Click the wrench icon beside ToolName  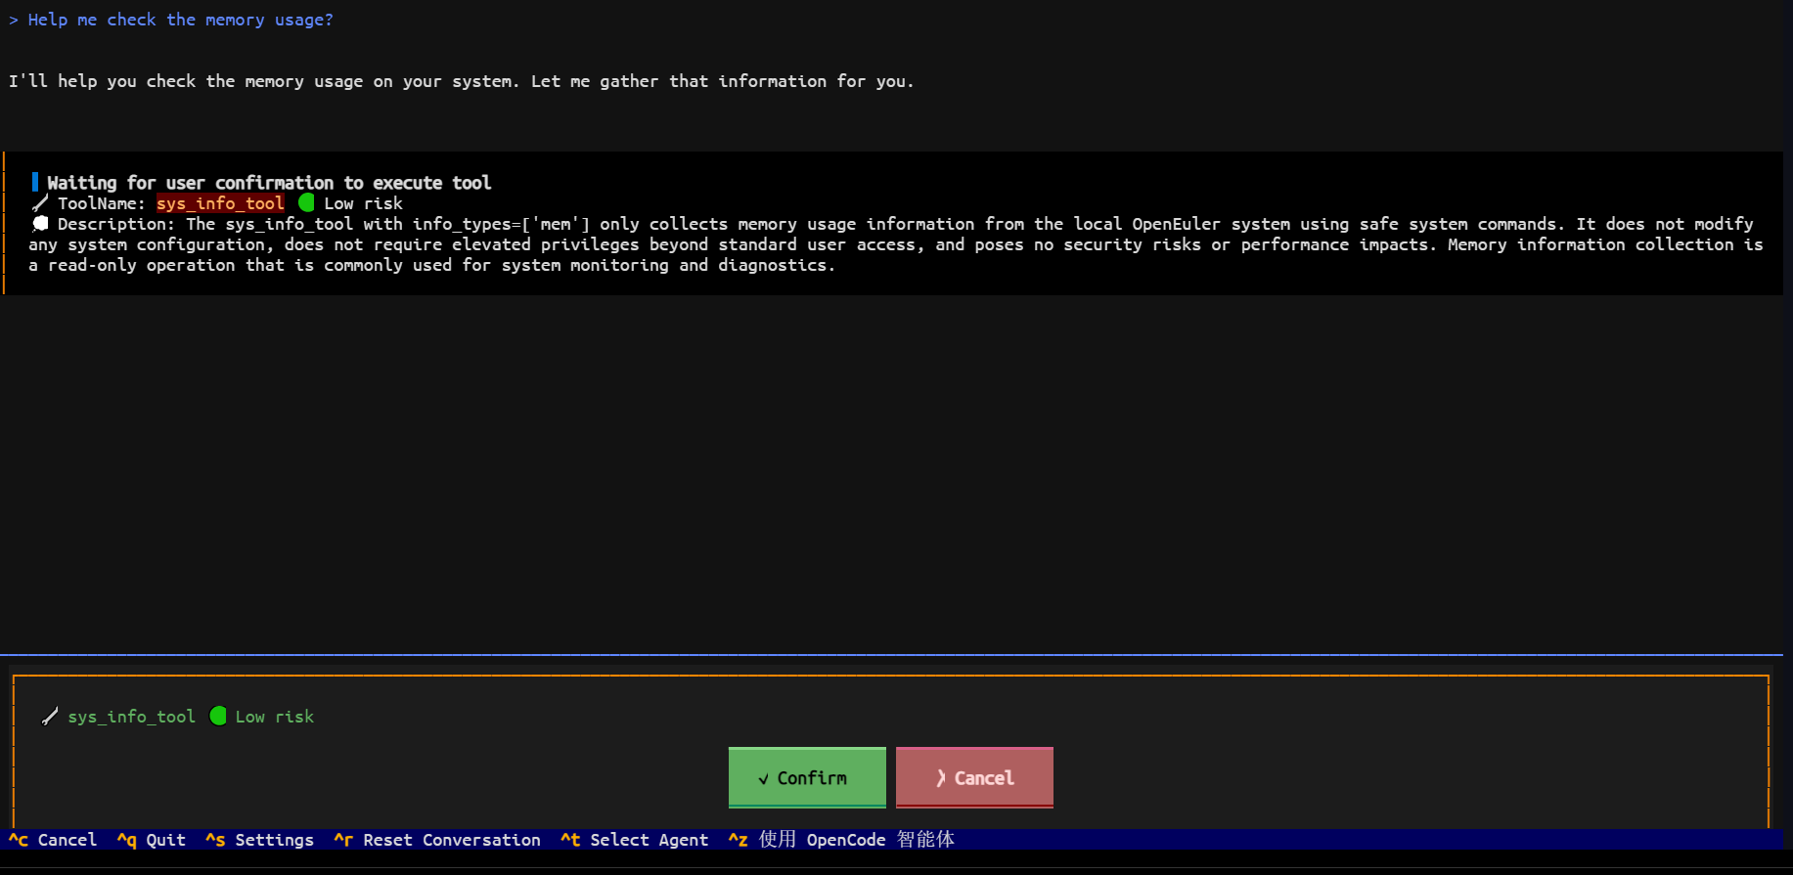pyautogui.click(x=40, y=203)
